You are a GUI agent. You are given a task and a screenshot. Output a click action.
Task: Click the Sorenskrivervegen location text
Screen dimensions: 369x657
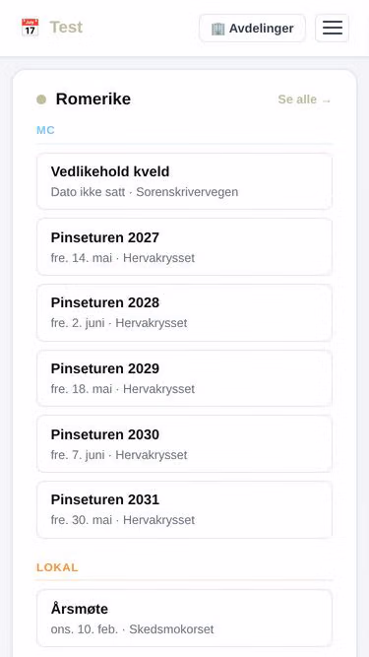pyautogui.click(x=187, y=192)
